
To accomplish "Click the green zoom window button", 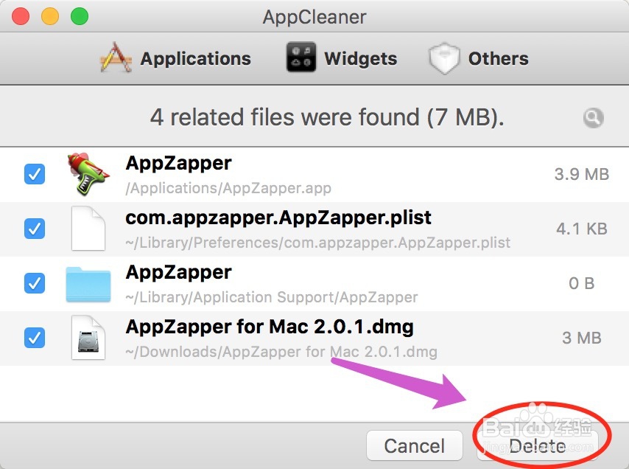I will tap(79, 15).
